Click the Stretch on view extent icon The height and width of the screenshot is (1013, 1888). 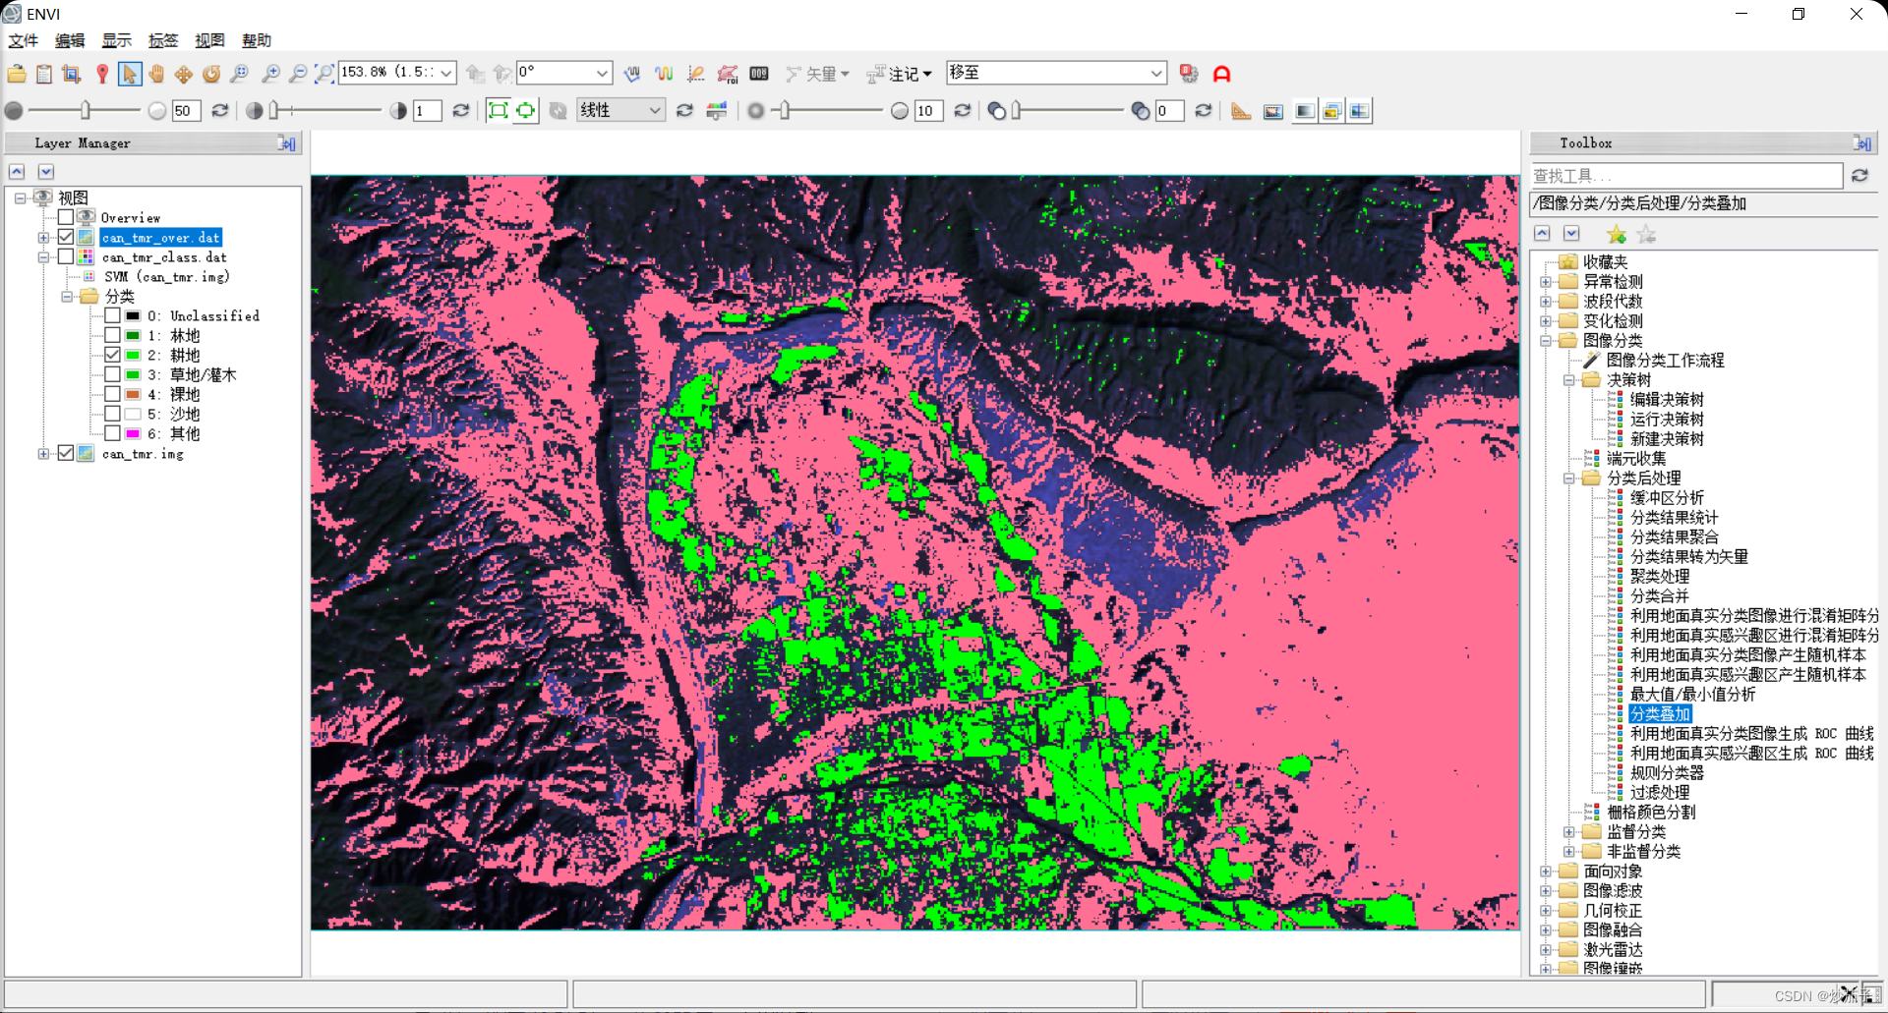[526, 110]
